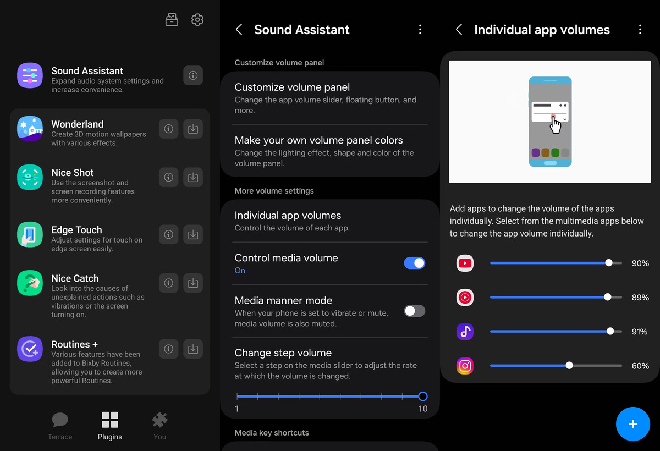Screen dimensions: 660x451
Task: Enable Media manner mode switch
Action: (415, 311)
